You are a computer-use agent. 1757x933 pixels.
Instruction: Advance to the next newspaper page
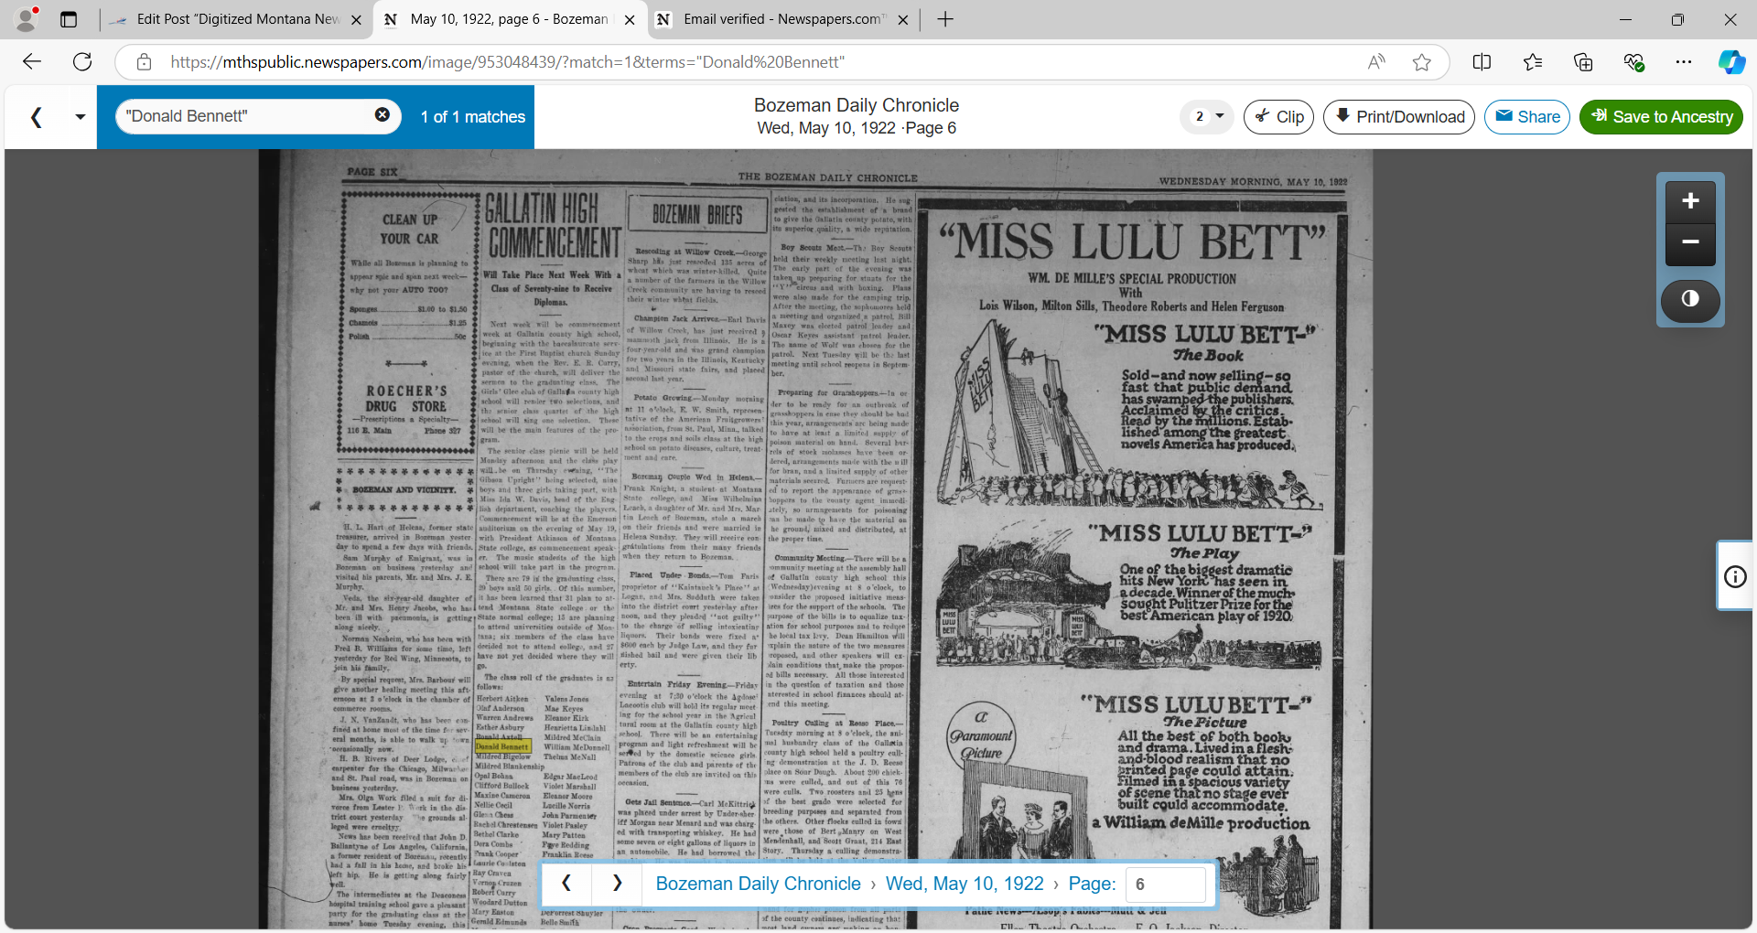[x=617, y=884]
